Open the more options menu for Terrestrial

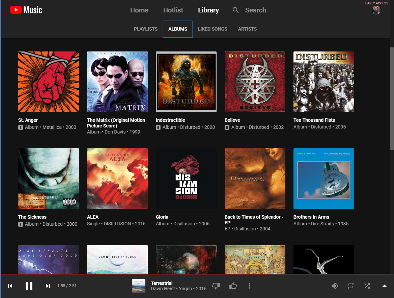tap(249, 286)
